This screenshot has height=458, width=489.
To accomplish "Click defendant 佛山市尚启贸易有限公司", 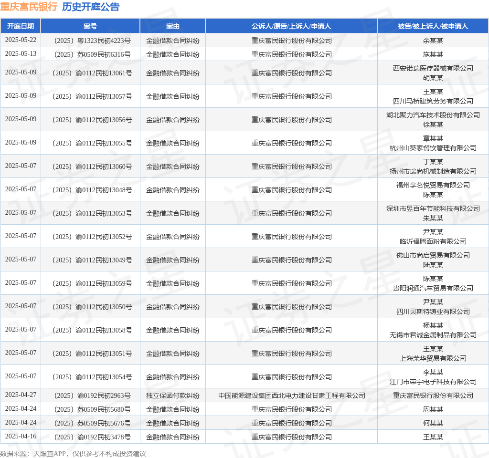I will click(x=433, y=255).
